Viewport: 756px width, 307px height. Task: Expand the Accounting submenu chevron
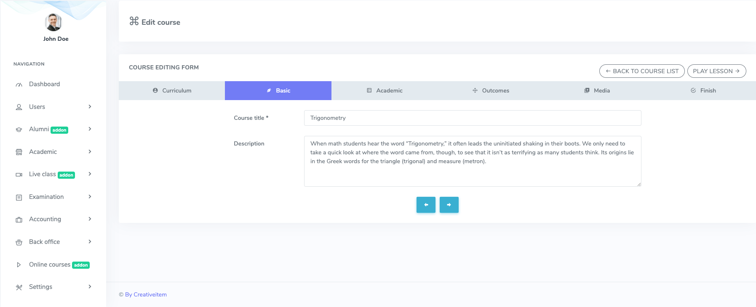[x=90, y=219]
